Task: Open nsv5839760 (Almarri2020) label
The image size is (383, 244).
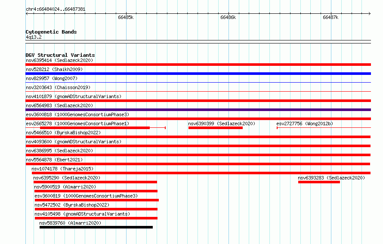Action: click(70, 223)
